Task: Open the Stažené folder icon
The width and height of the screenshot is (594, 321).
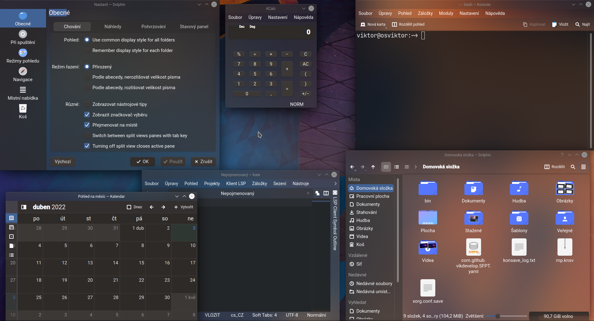Action: pos(473,218)
